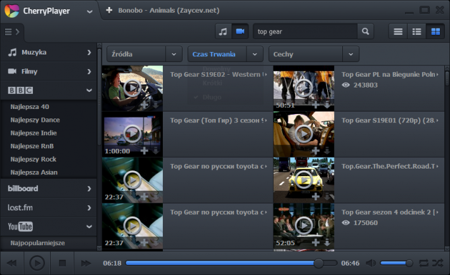Image resolution: width=450 pixels, height=275 pixels.
Task: Open title Top.Gear.The.Perfect.Road.T
Action: point(389,166)
